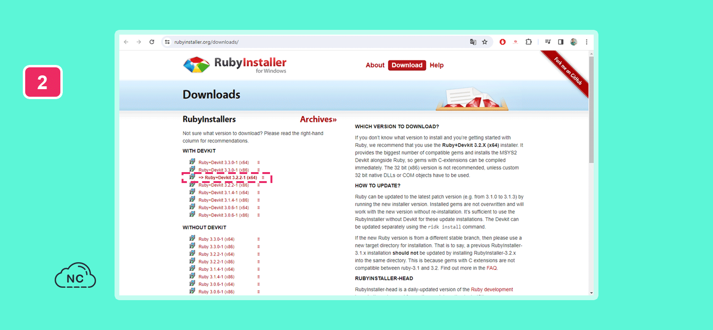Download Ruby 3.1.4-1 (x64) without Devkit
Image resolution: width=713 pixels, height=330 pixels.
click(x=216, y=269)
